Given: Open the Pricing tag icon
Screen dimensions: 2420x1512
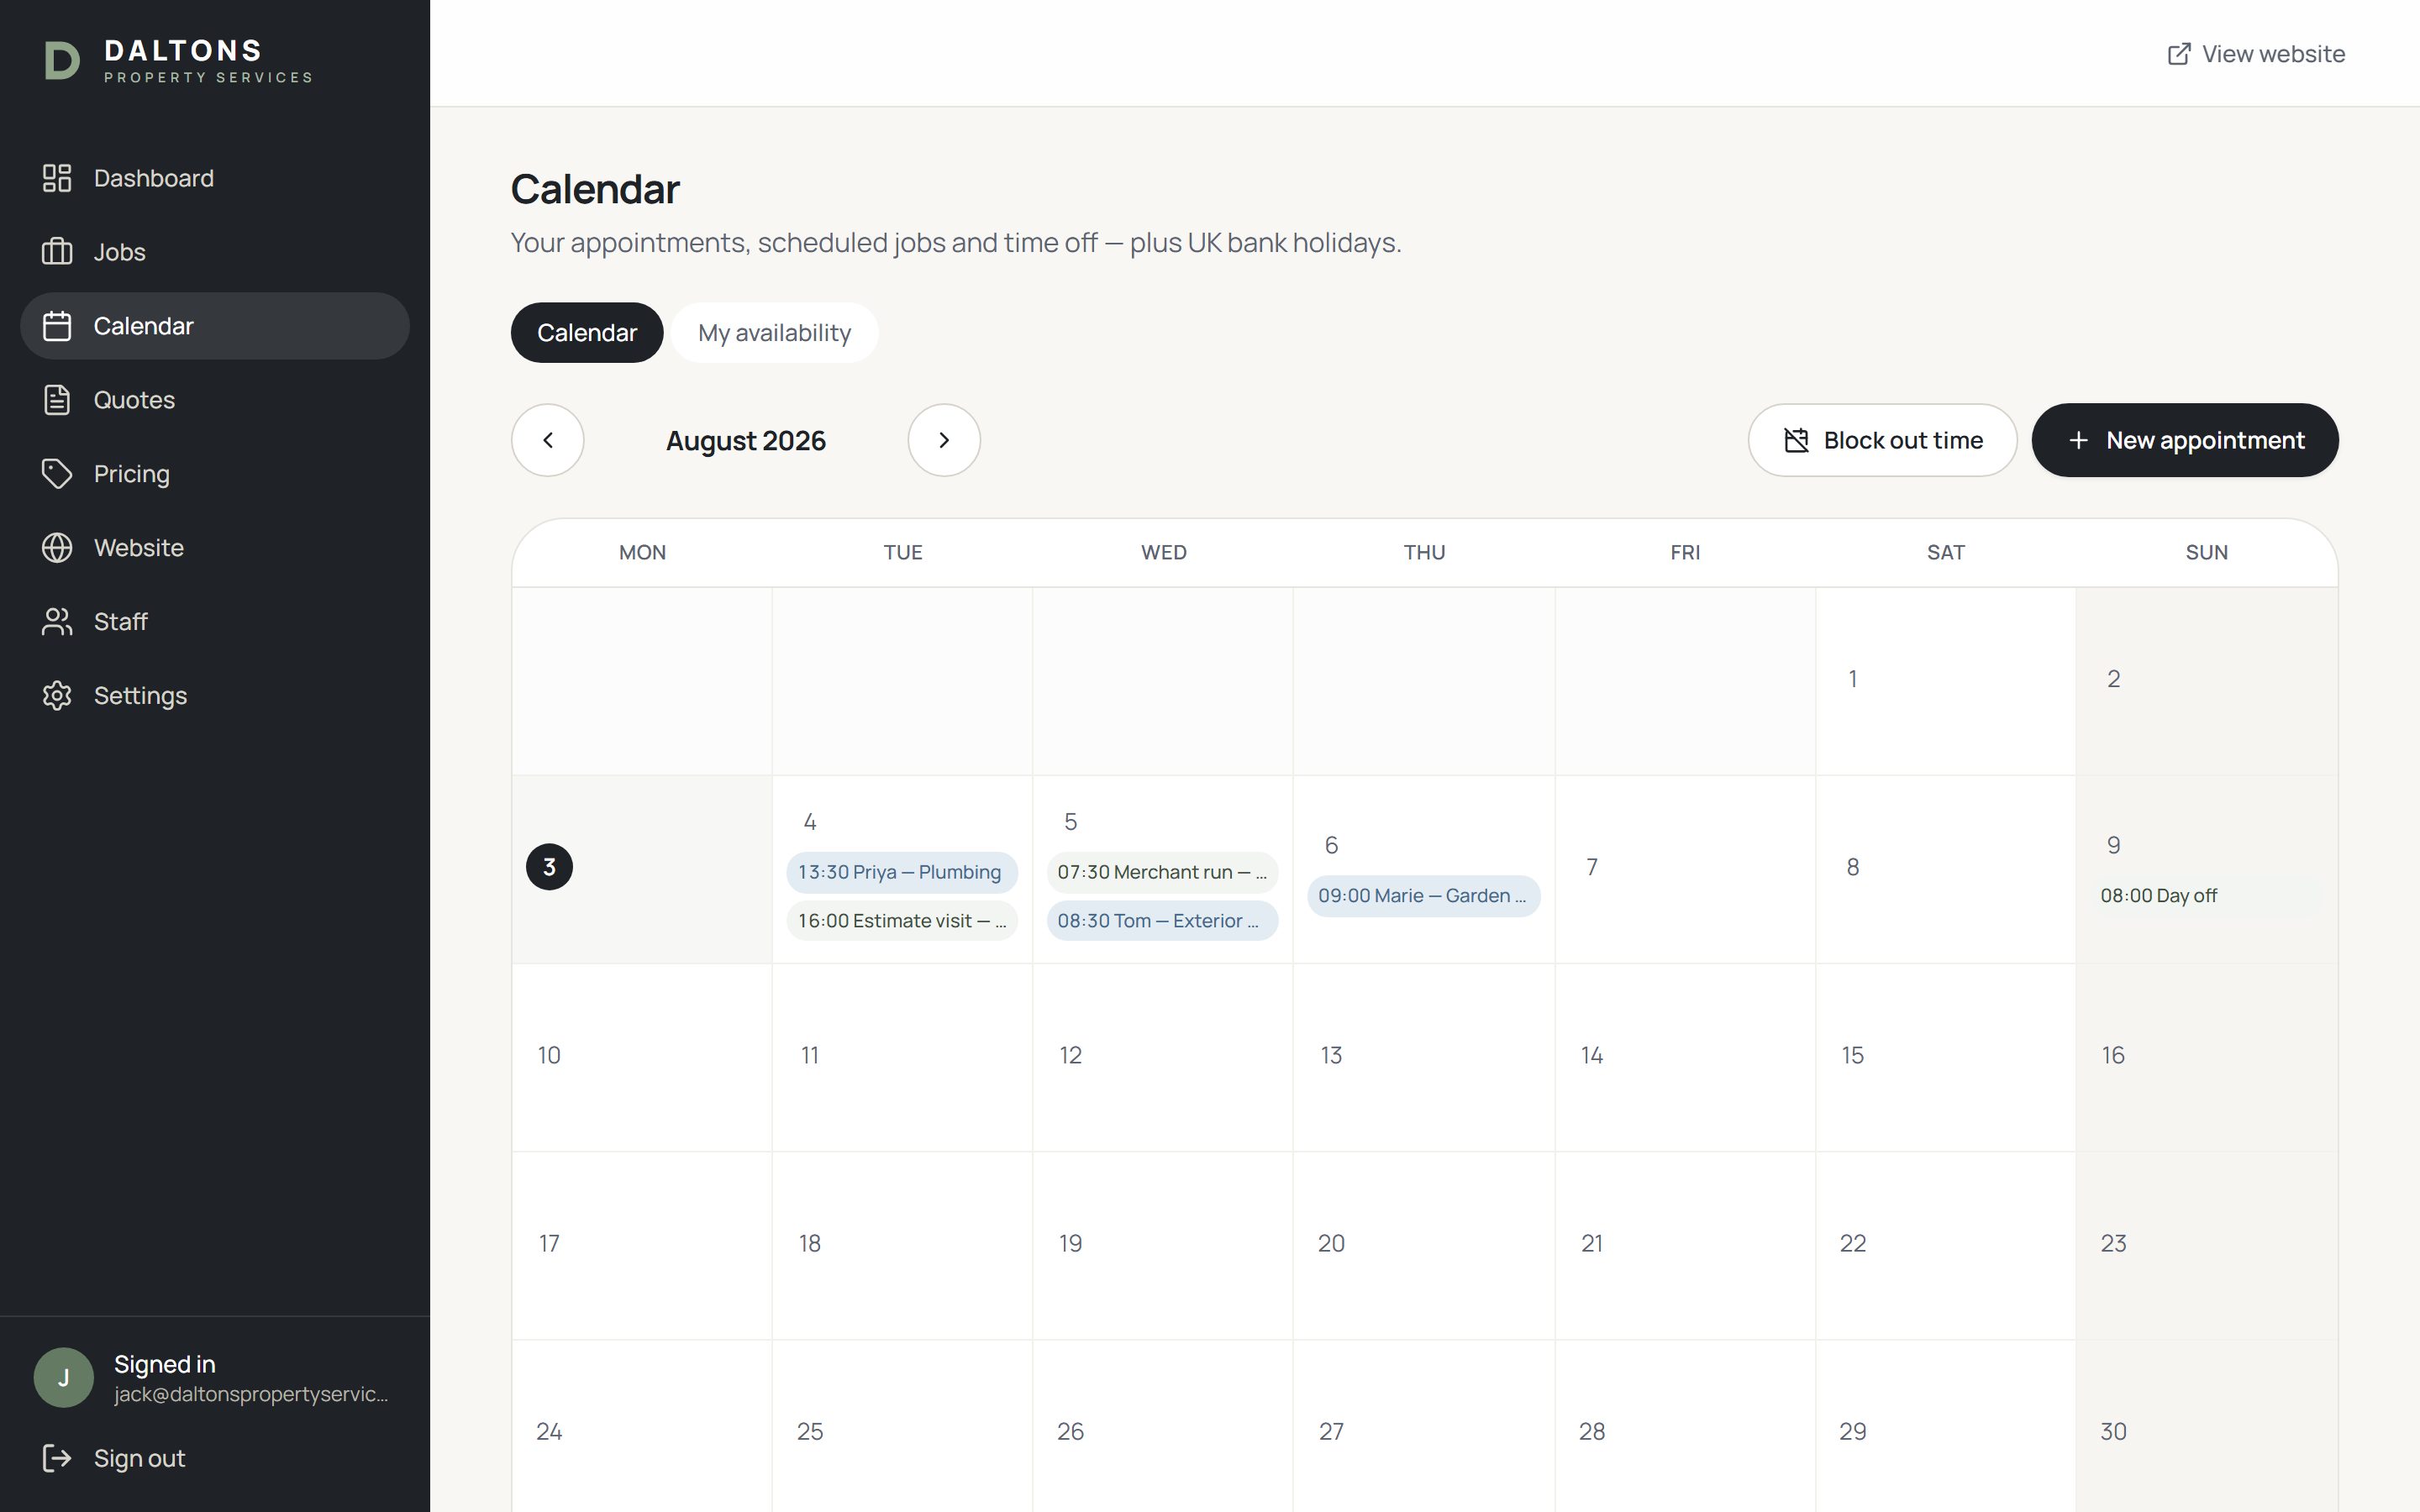Looking at the screenshot, I should pyautogui.click(x=57, y=474).
